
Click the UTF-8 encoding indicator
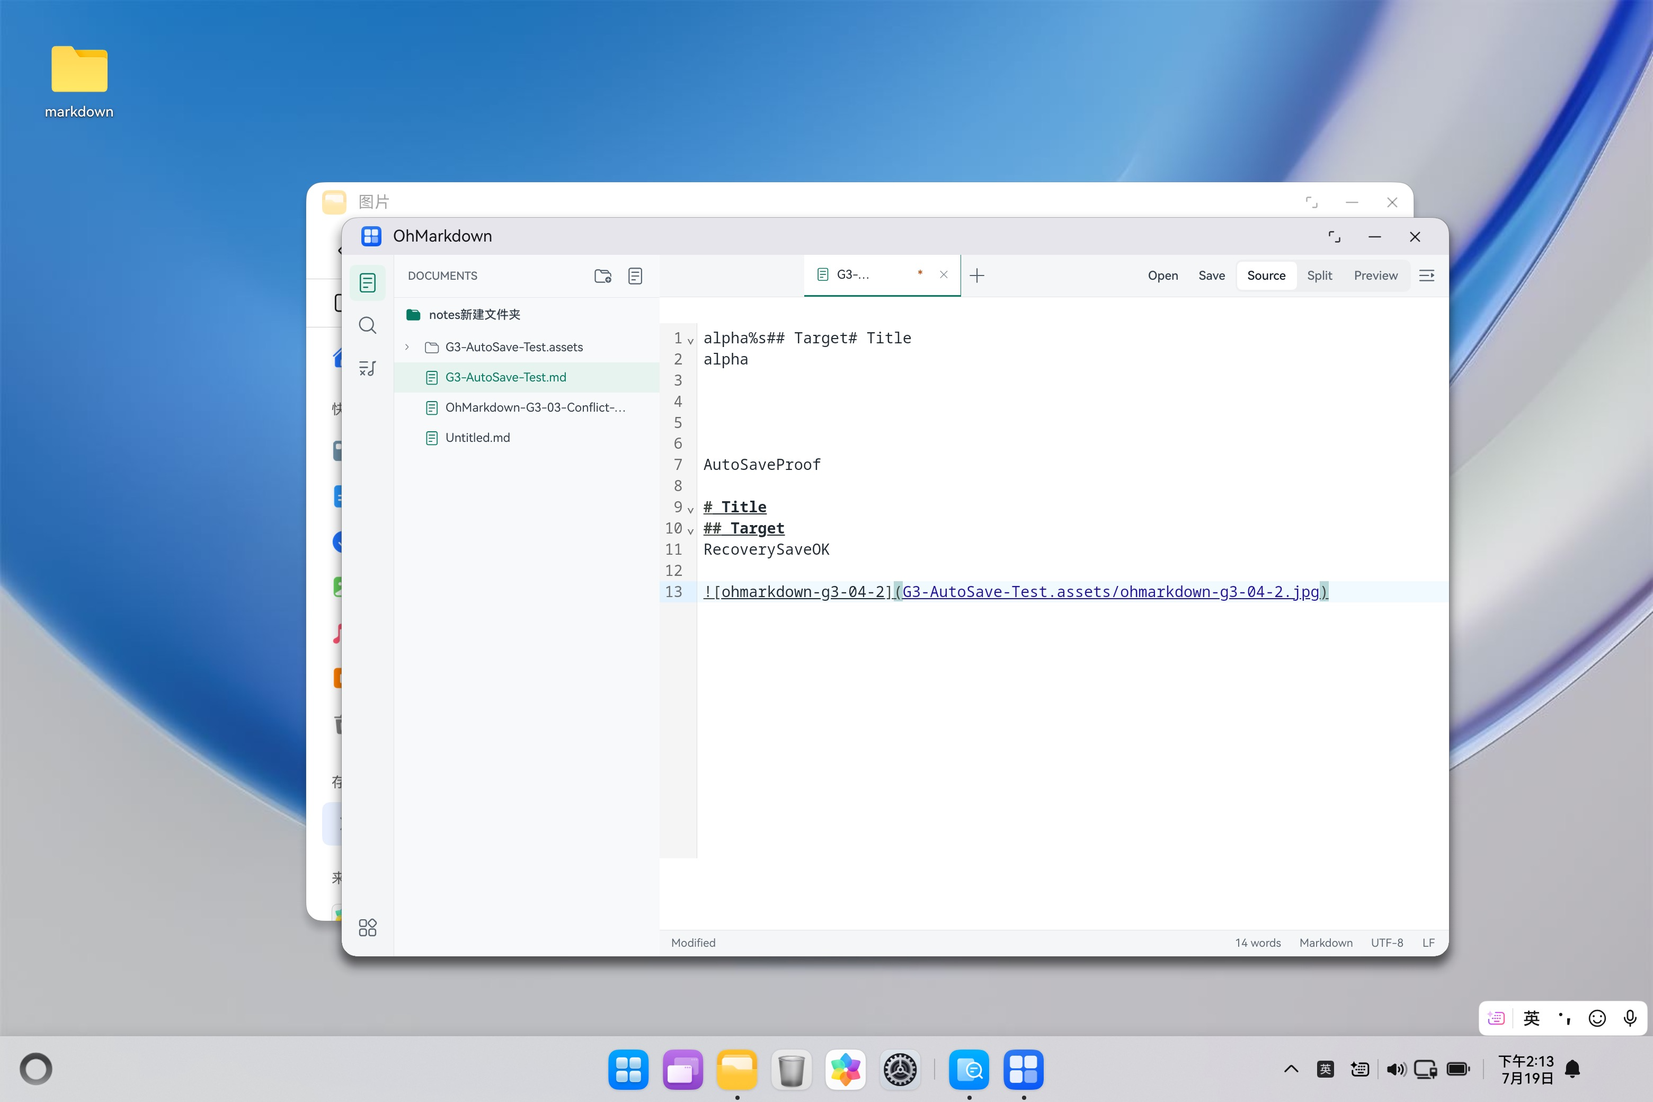1387,943
